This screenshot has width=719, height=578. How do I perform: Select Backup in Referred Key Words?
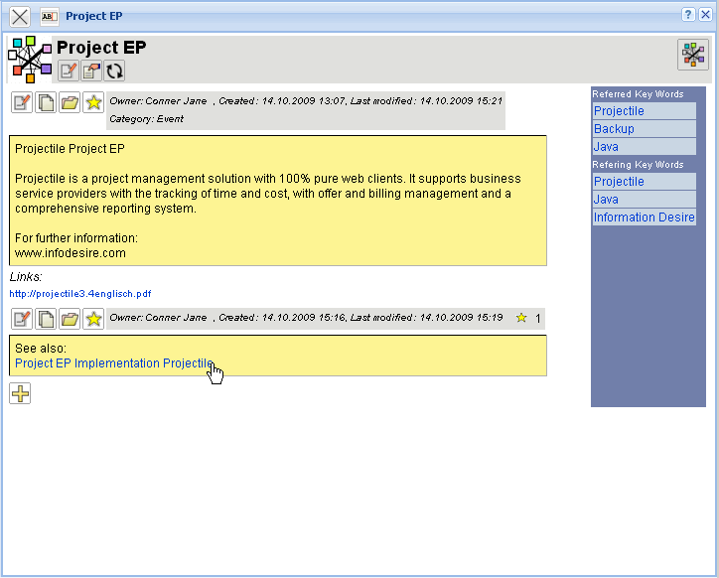pos(614,129)
